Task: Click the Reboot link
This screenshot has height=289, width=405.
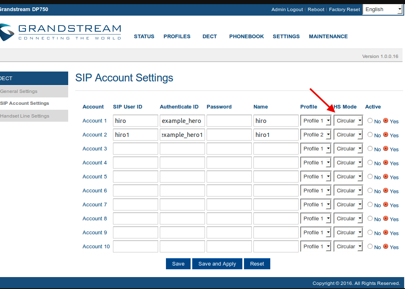Action: (x=316, y=9)
